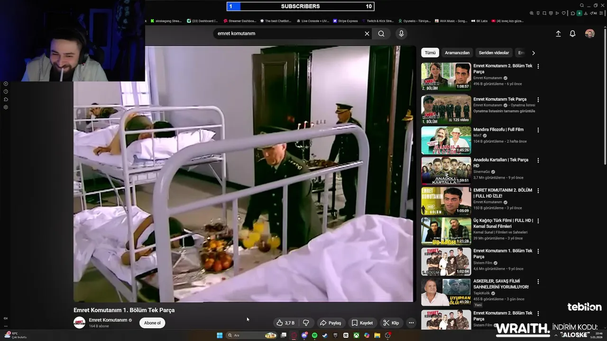Open options menu for Anadolu Kartalları video

click(538, 160)
